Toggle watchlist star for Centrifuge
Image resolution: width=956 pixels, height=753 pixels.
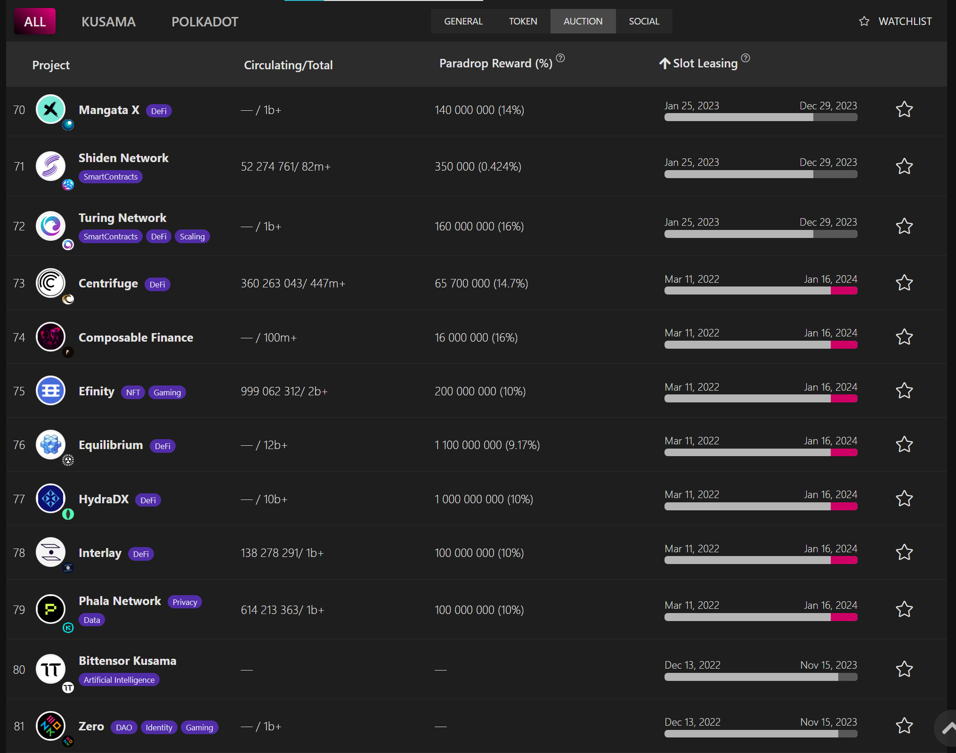904,283
